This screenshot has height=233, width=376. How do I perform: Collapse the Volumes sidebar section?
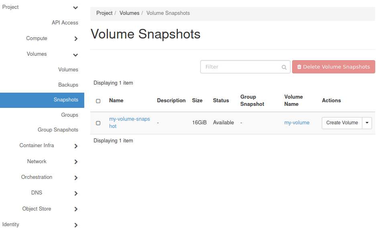(75, 55)
